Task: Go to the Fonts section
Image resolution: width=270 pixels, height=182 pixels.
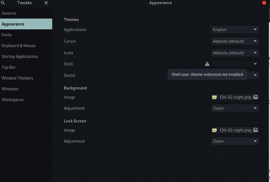Action: pyautogui.click(x=7, y=35)
